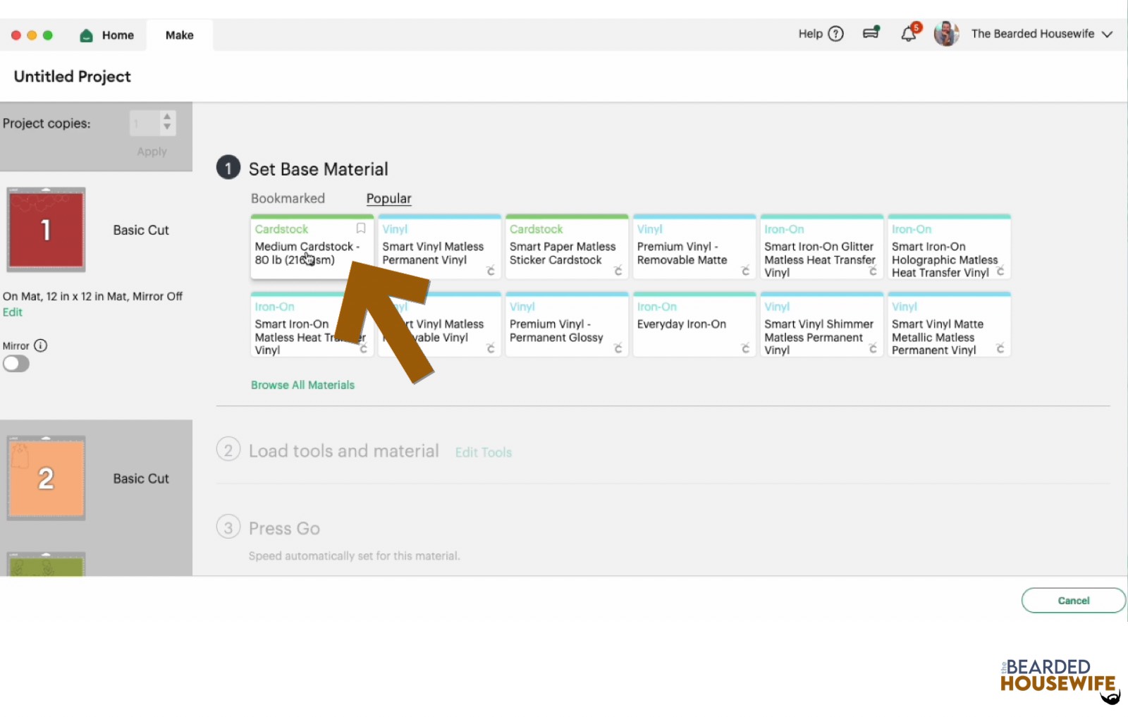This screenshot has width=1128, height=717.
Task: Enable the Mirror toggle for mat 1
Action: [x=16, y=363]
